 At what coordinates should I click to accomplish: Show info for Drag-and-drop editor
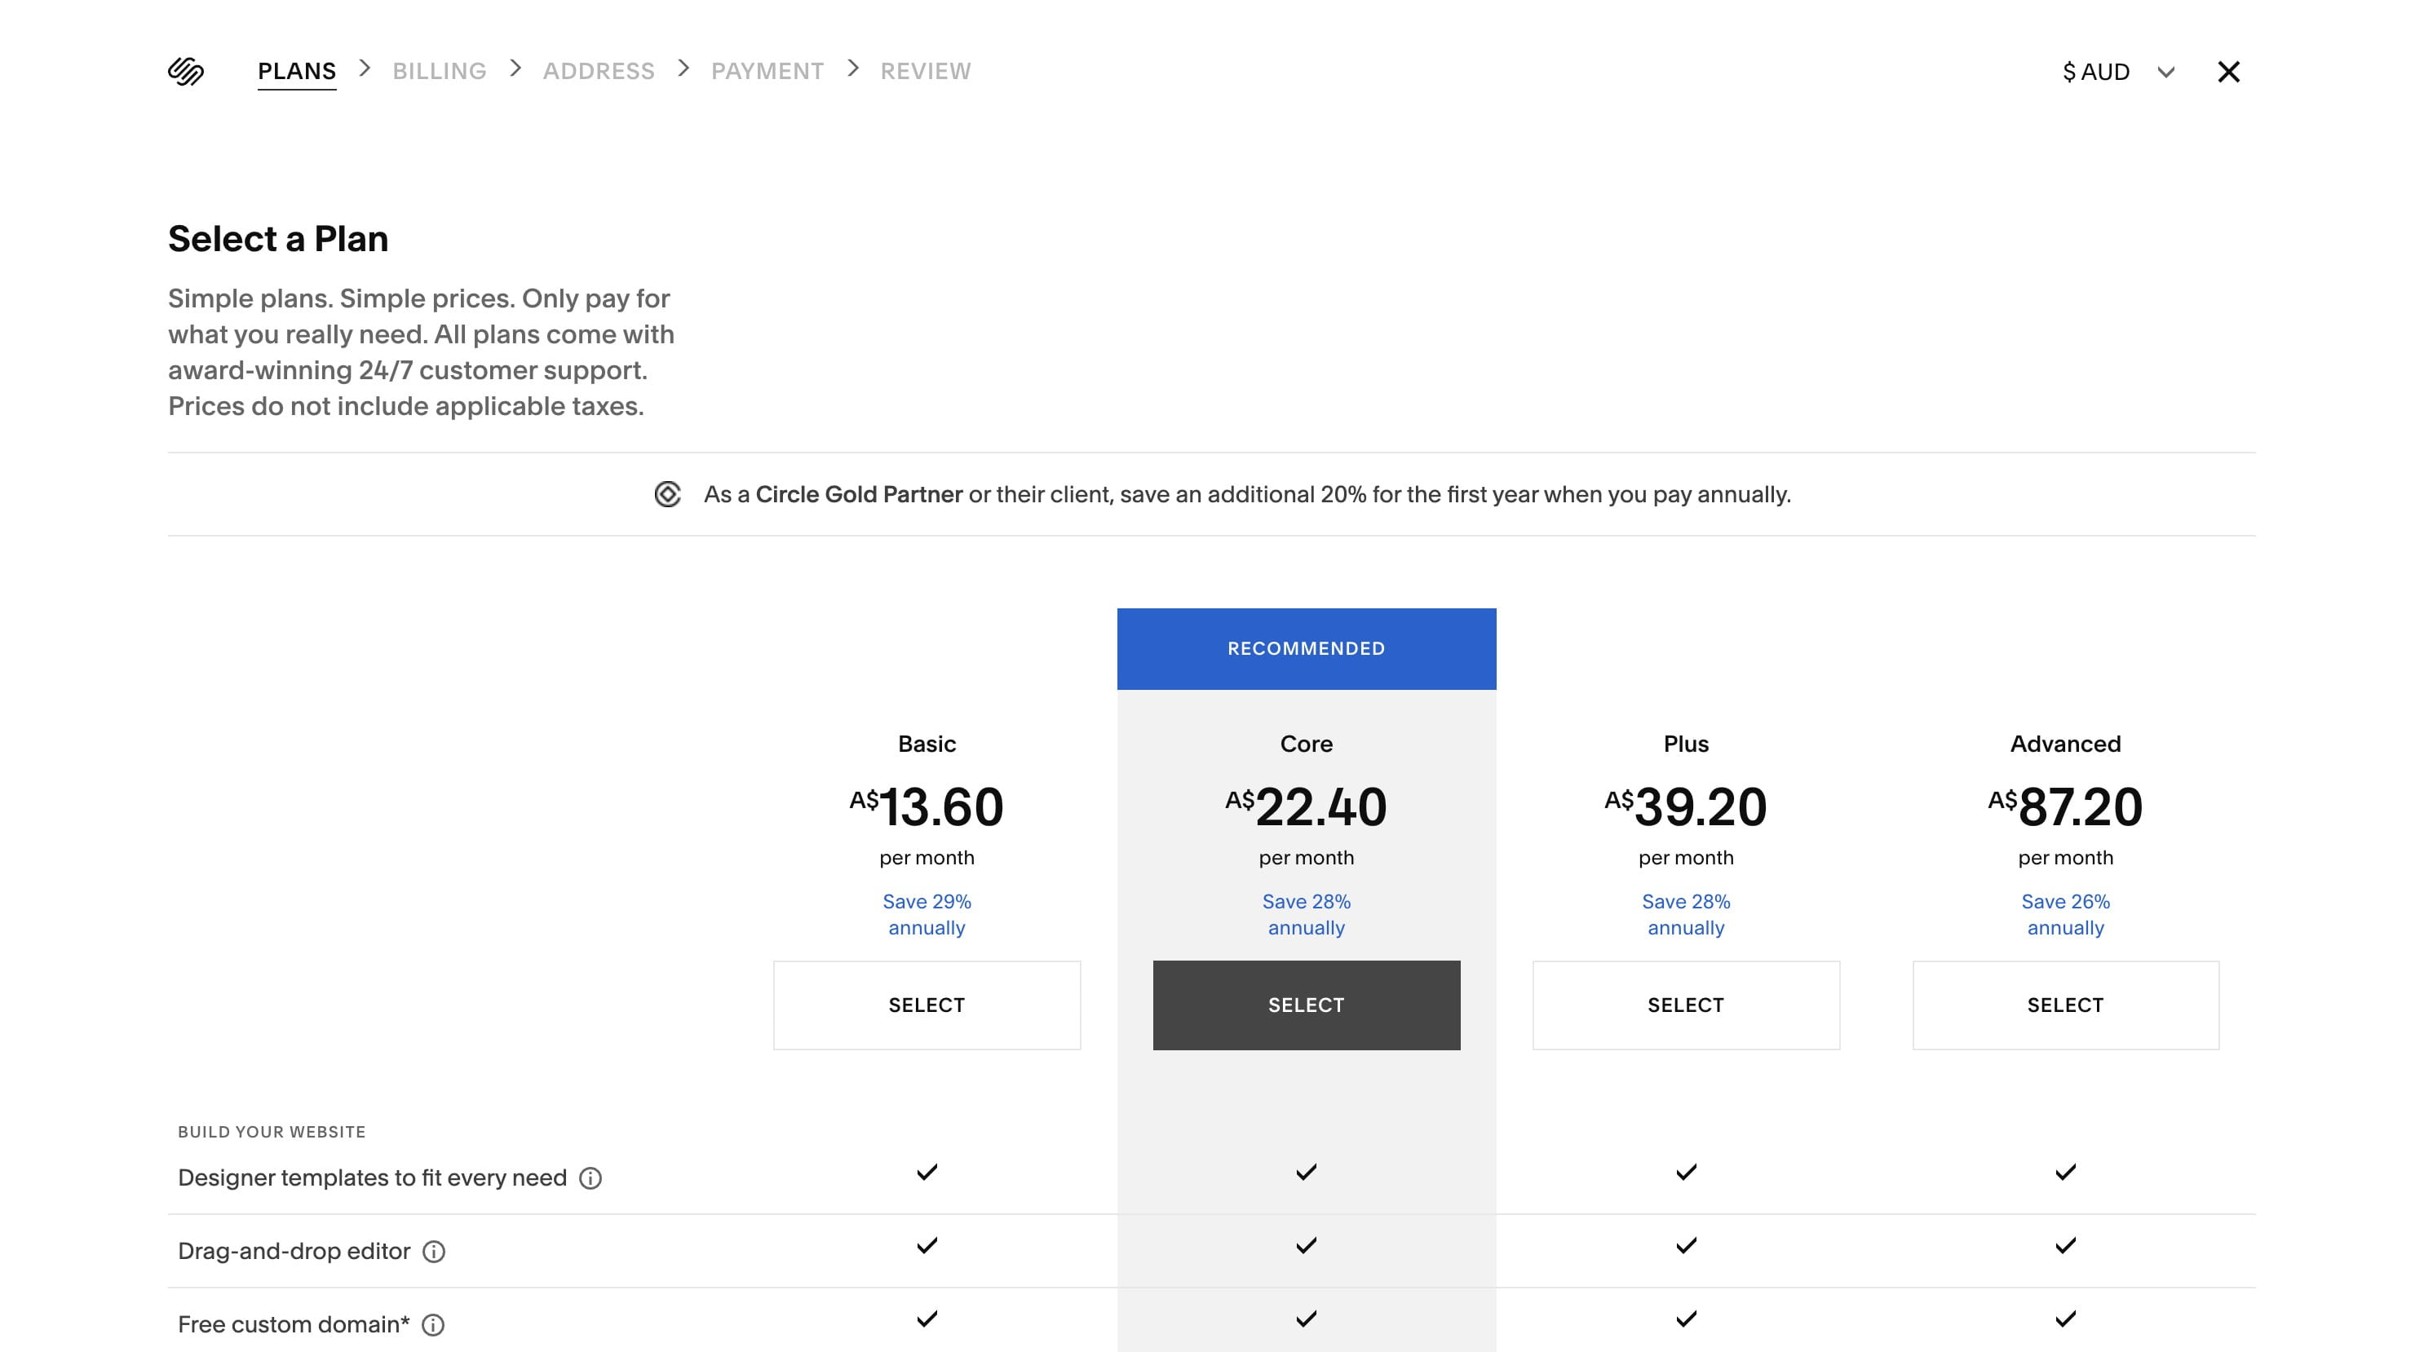pyautogui.click(x=433, y=1252)
